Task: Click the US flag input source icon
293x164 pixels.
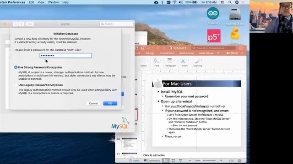Action: [222, 2]
